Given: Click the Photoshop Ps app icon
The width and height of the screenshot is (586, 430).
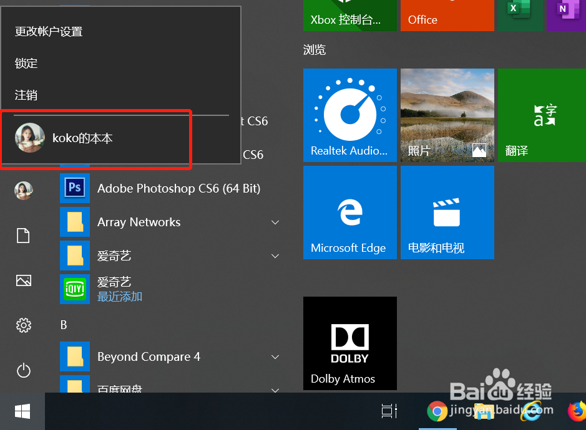Looking at the screenshot, I should point(75,188).
